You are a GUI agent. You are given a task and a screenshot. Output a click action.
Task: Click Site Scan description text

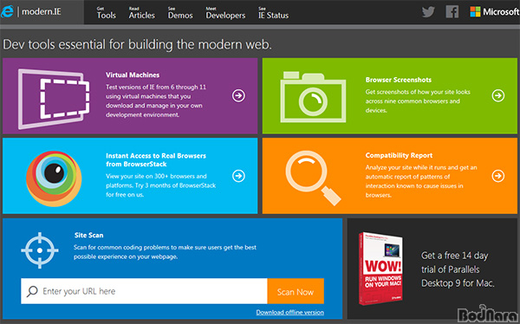pyautogui.click(x=165, y=252)
